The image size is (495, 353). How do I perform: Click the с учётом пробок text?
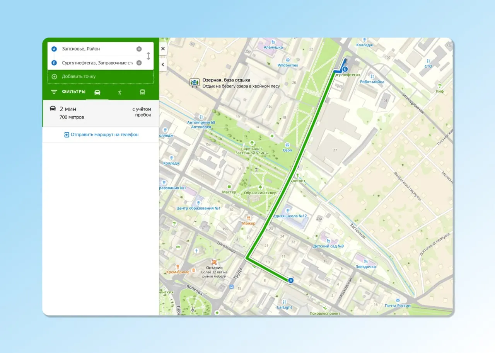(142, 112)
